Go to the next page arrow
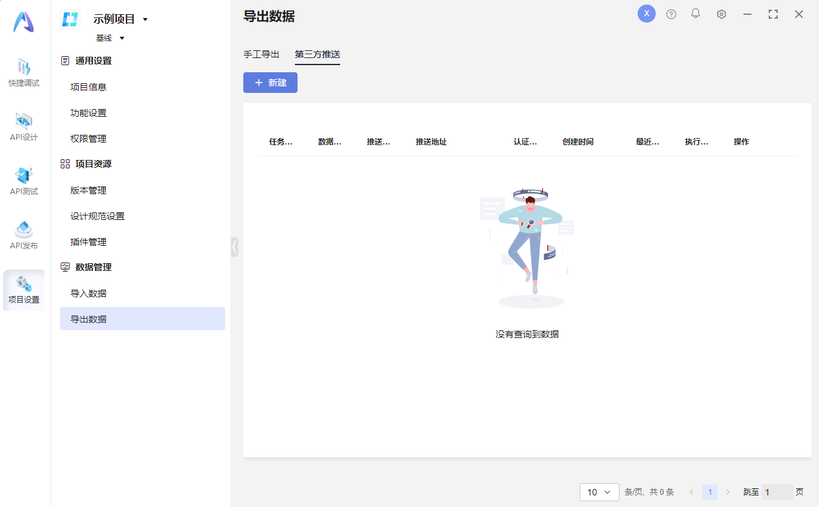 pyautogui.click(x=728, y=492)
